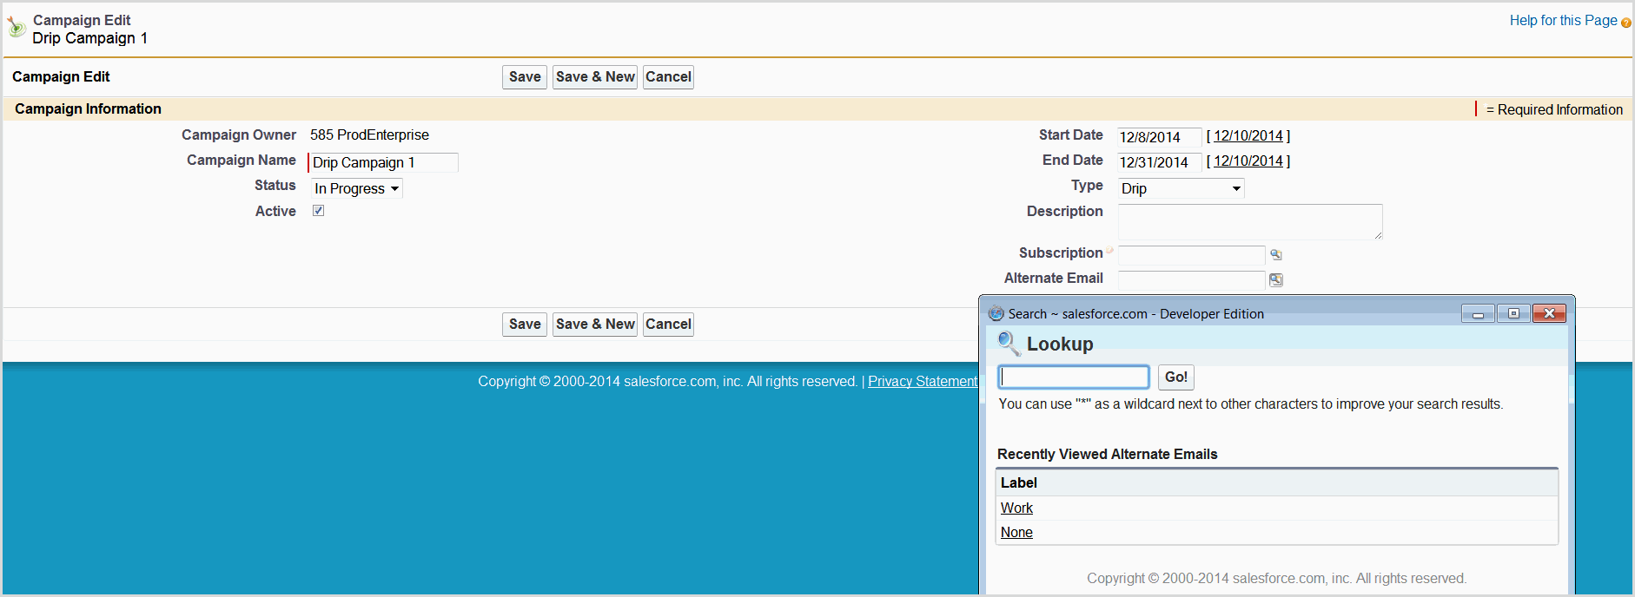Image resolution: width=1635 pixels, height=597 pixels.
Task: Open the Alternate Email lookup icon
Action: click(x=1275, y=279)
